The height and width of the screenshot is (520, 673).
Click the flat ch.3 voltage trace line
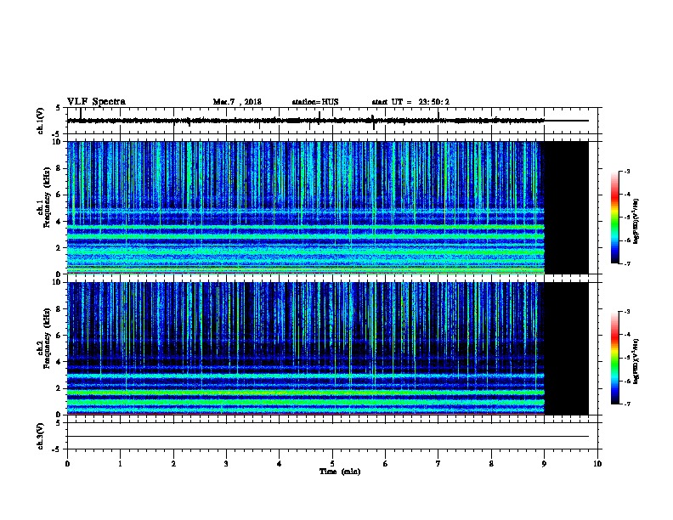coord(328,437)
